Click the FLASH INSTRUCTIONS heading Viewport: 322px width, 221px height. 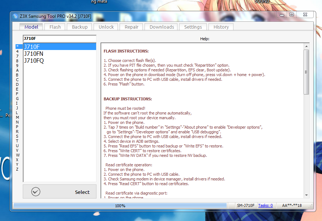pyautogui.click(x=126, y=51)
